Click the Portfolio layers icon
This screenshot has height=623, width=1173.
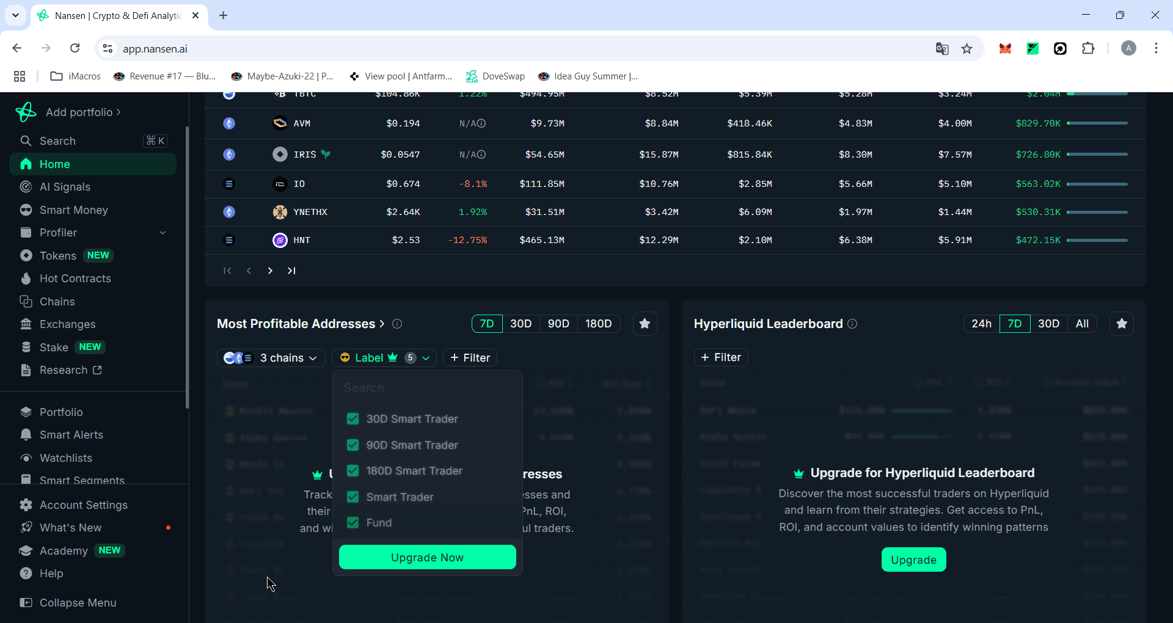(x=26, y=412)
